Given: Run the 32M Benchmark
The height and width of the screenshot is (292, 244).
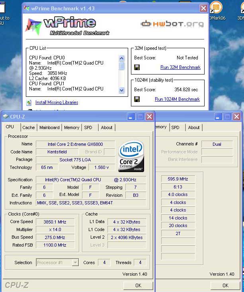Looking at the screenshot, I should coord(180,67).
